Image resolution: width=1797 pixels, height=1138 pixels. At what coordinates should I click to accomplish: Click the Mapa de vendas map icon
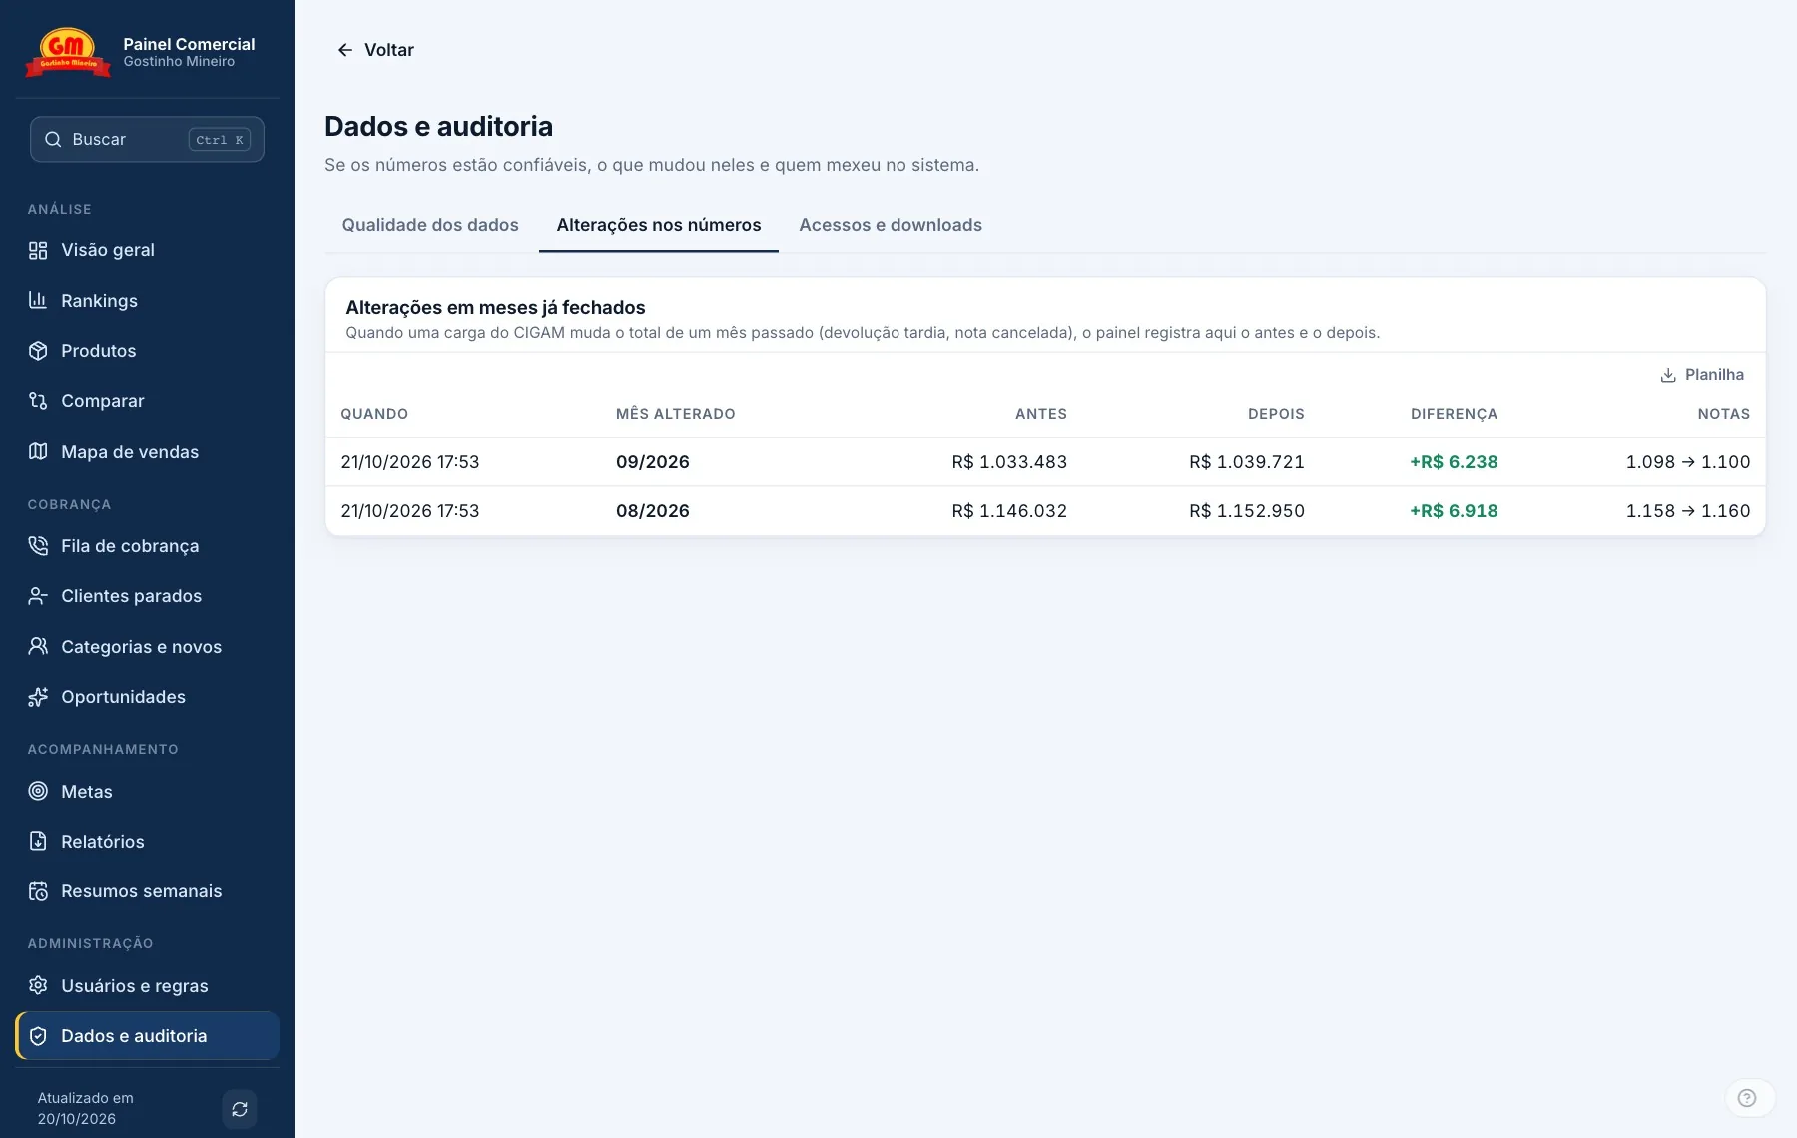click(x=38, y=451)
